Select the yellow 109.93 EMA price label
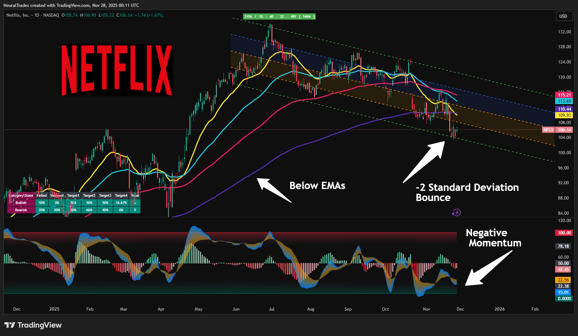The height and width of the screenshot is (336, 578). coord(564,115)
